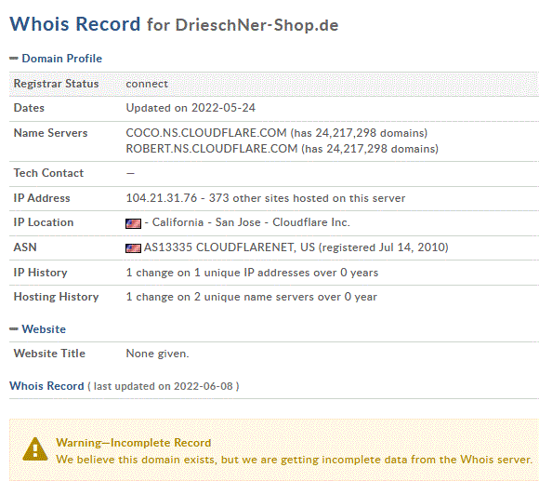View 373 other sites hosted on this server
Viewport: 539px width, 481px height.
308,198
